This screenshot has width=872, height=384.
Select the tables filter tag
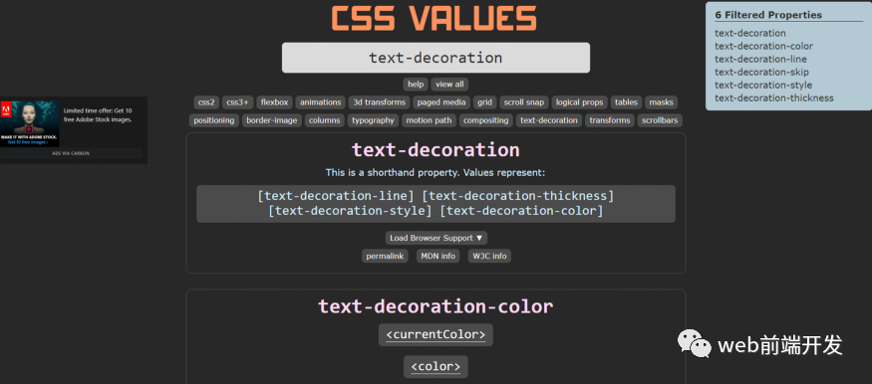626,102
